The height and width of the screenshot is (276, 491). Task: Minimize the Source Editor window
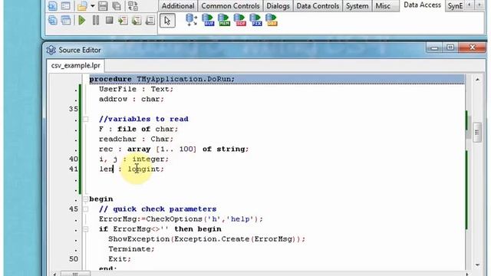coord(434,48)
